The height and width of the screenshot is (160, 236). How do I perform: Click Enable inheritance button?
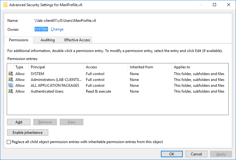[28, 133]
